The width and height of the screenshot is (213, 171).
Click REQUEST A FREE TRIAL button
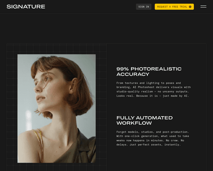pos(174,7)
